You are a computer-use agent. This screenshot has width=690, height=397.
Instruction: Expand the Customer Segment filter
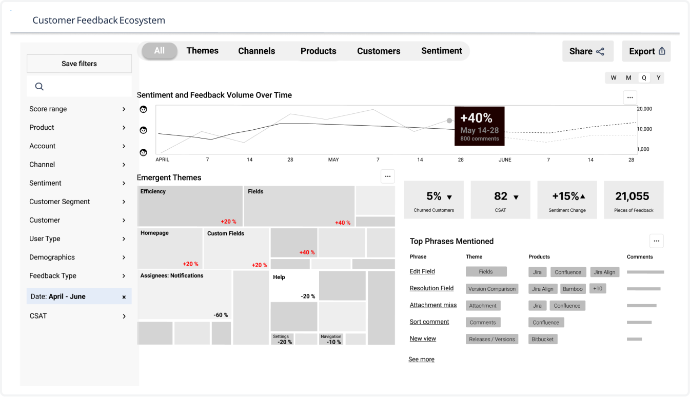tap(124, 202)
